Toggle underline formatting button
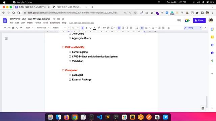The width and height of the screenshot is (216, 121). tap(90, 28)
